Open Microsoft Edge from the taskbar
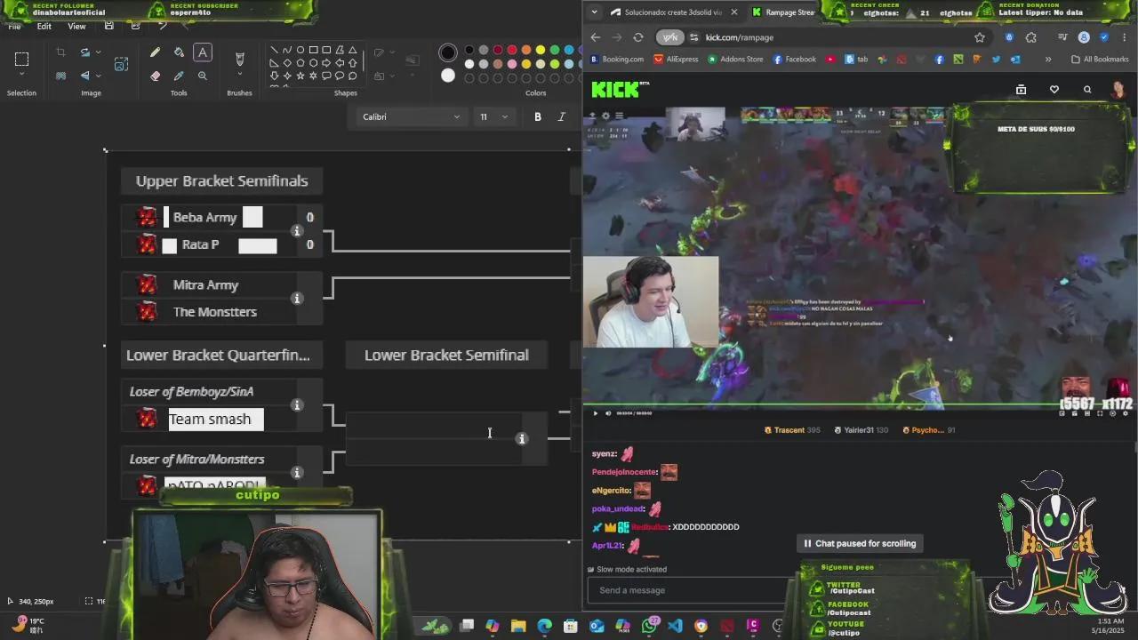Screen dimensions: 1138x640 coord(544,626)
